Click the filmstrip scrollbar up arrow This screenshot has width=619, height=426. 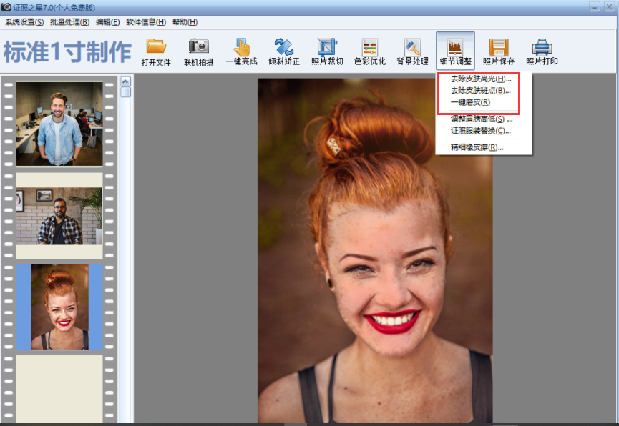pyautogui.click(x=126, y=80)
